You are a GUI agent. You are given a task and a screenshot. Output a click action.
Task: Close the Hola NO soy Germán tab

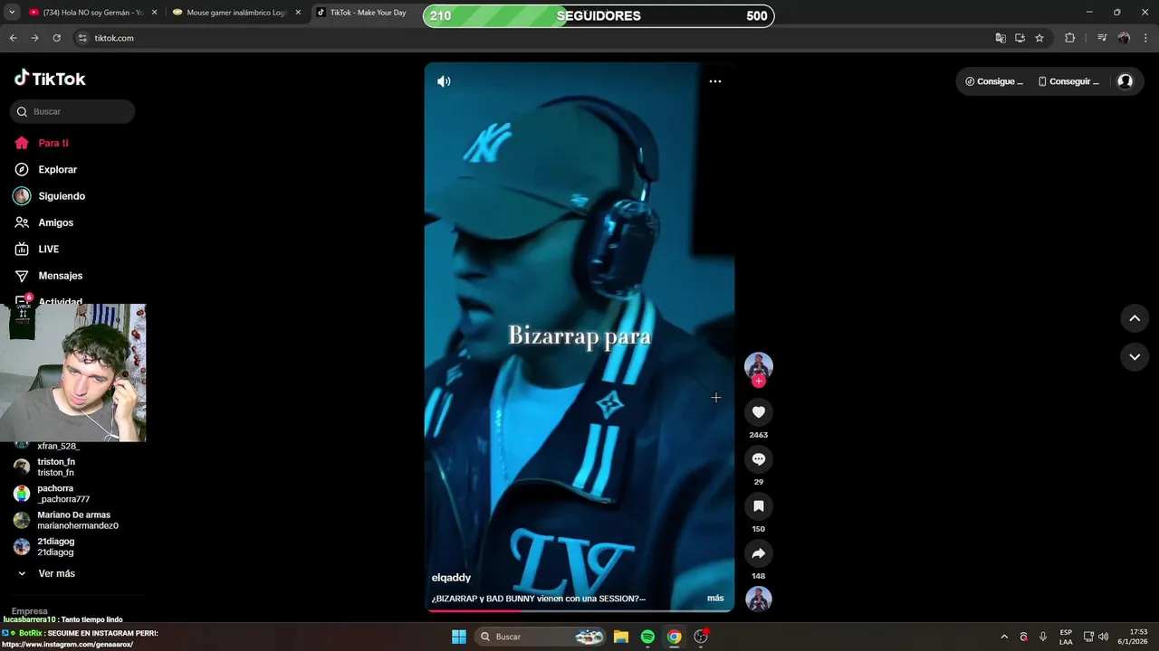click(155, 13)
